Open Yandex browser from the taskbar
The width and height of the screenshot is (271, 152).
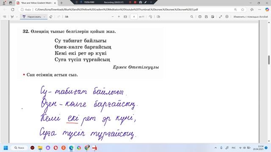tap(64, 148)
